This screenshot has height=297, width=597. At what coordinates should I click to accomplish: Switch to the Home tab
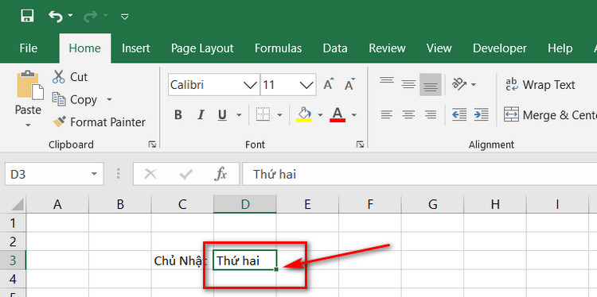(x=85, y=48)
